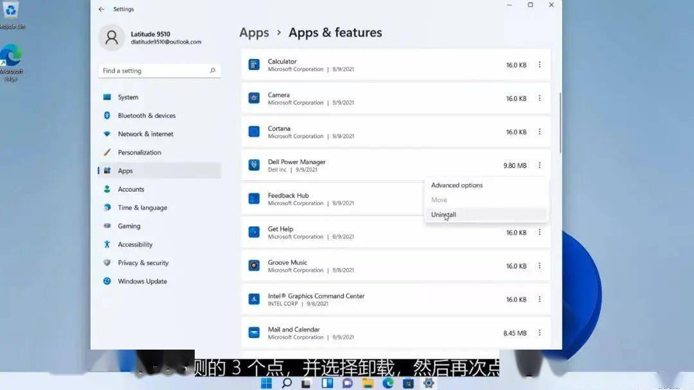The height and width of the screenshot is (390, 694).
Task: Click the Dell Power Manager 9.80 MB size
Action: click(515, 165)
